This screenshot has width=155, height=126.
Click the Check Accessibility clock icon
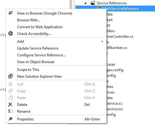11,33
